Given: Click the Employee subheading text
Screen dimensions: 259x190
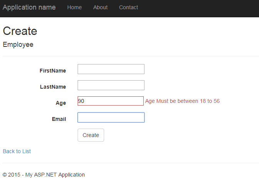Looking at the screenshot, I should [18, 45].
